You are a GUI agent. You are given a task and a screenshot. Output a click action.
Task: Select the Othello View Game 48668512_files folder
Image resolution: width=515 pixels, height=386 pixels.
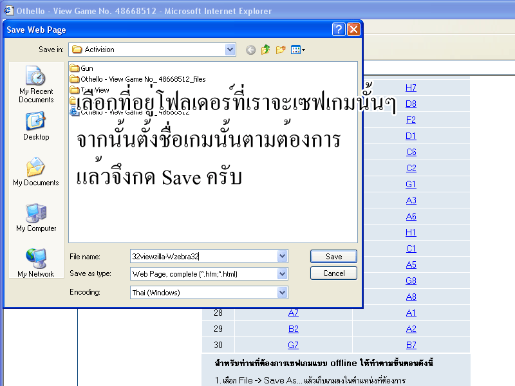pos(138,79)
